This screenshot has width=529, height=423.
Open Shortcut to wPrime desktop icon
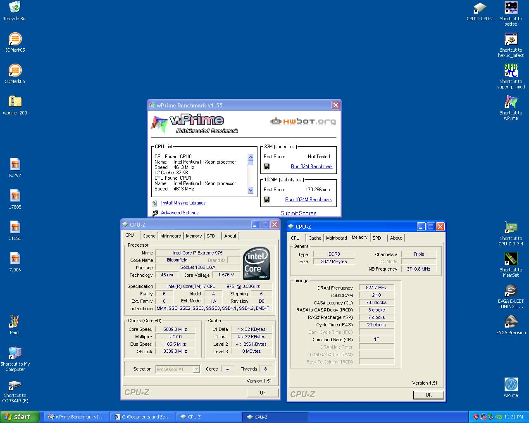click(511, 108)
